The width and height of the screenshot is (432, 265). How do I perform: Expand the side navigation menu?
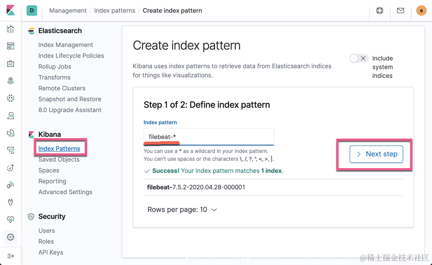pos(10,256)
